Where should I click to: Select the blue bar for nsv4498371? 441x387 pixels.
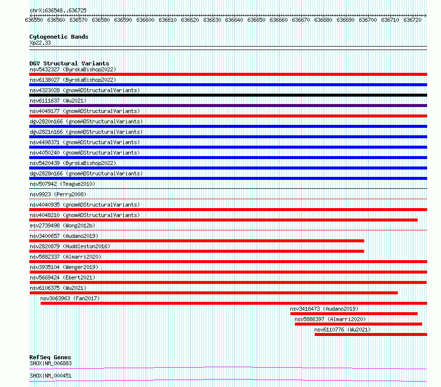[228, 147]
